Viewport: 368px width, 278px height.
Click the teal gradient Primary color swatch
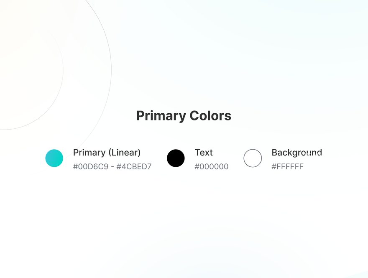click(x=54, y=158)
